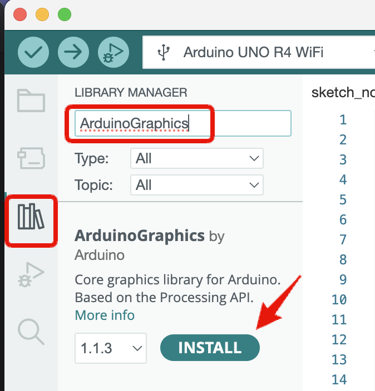Open the 1.1.3 version dropdown

click(x=110, y=348)
